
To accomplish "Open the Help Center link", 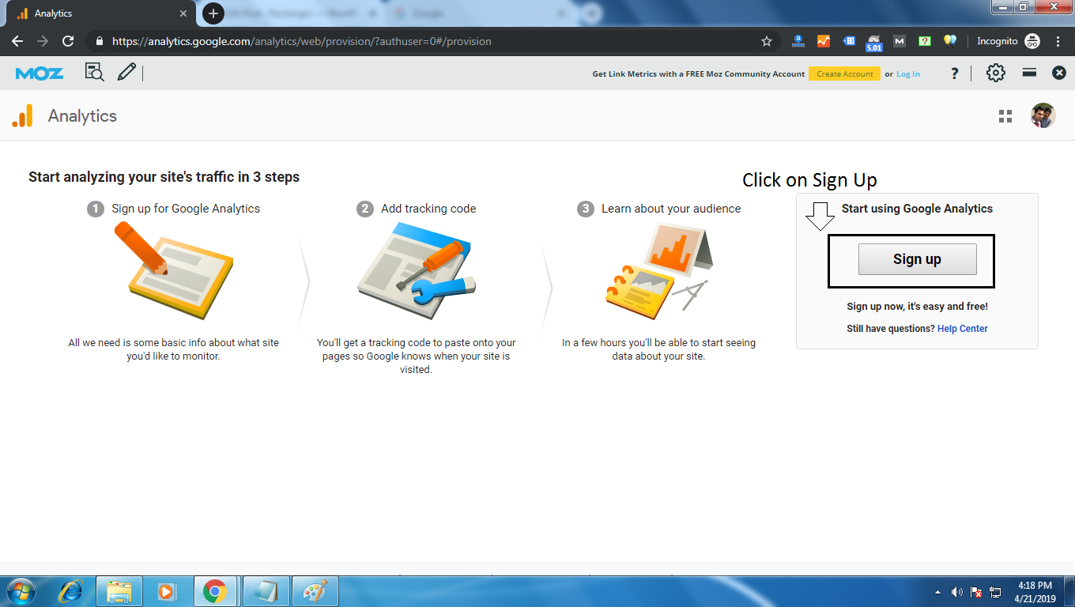I will pyautogui.click(x=962, y=329).
